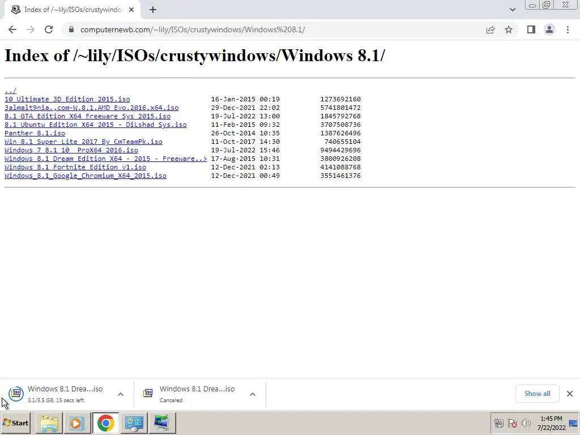Click date 19-Jul-2022 13:00
This screenshot has width=580, height=435.
(245, 116)
